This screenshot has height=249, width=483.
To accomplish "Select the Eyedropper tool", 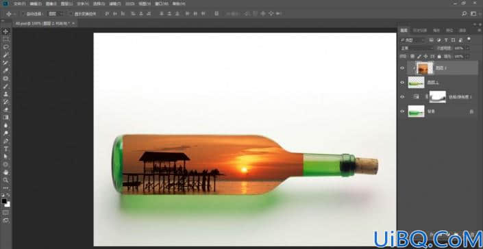I will [x=5, y=70].
